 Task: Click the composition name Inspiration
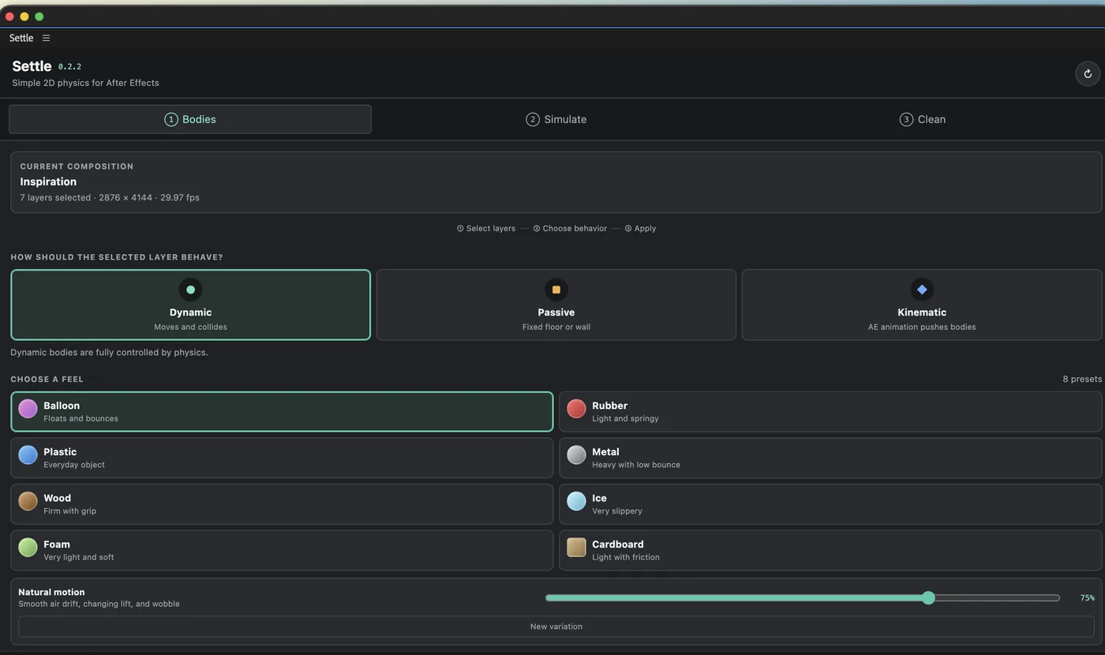[48, 182]
